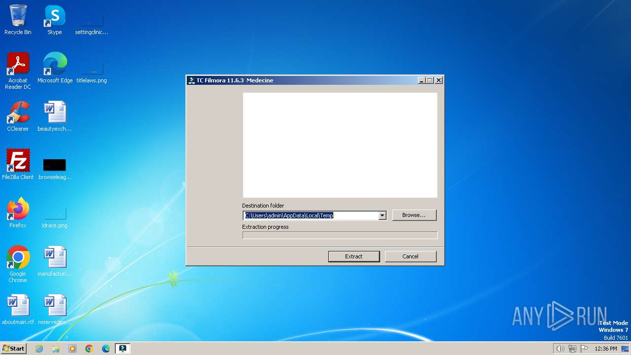Launch Google Chrome desktop shortcut
This screenshot has width=631, height=355.
click(18, 264)
